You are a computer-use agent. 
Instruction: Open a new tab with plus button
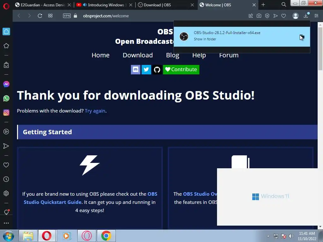click(263, 4)
